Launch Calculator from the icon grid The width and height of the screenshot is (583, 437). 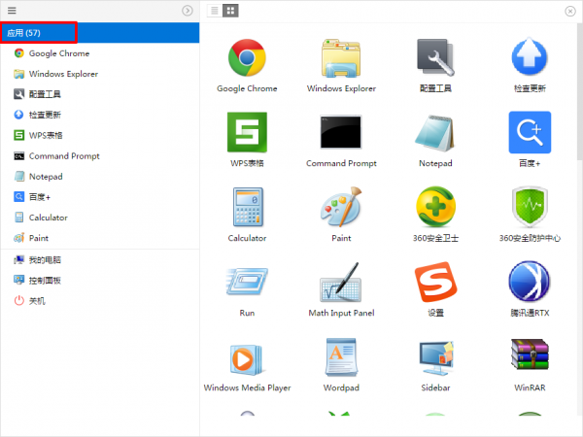coord(248,208)
